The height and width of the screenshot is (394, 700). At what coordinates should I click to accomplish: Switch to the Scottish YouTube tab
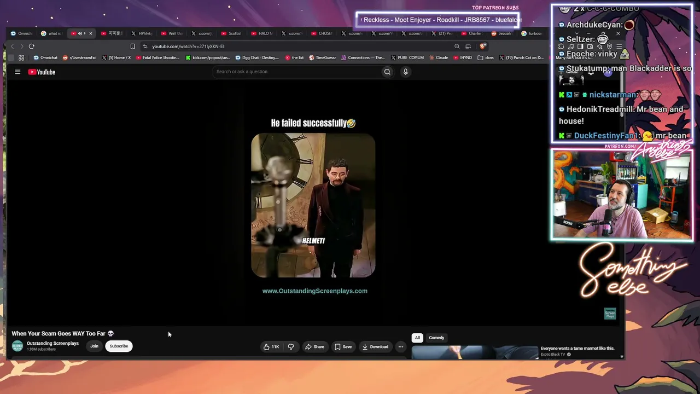232,33
